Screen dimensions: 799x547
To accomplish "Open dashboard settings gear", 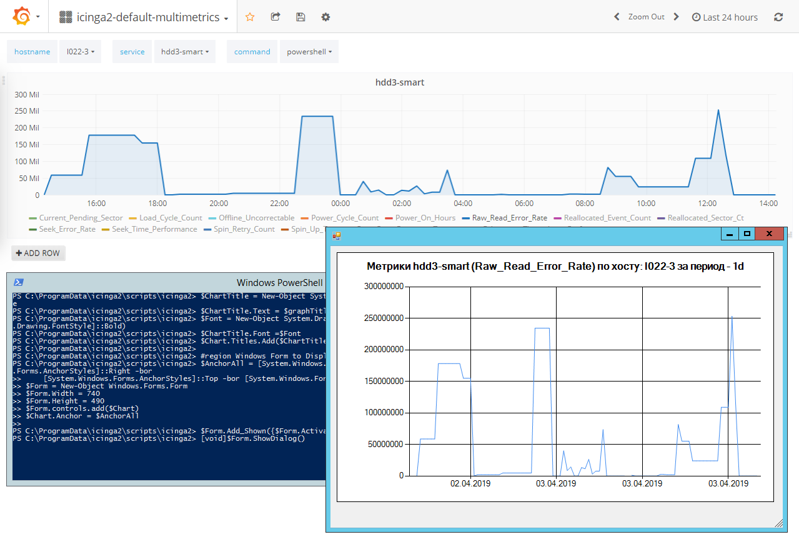I will [325, 17].
